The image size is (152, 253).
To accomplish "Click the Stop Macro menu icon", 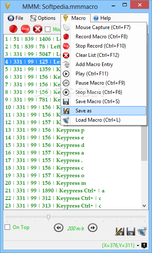I will pyautogui.click(x=66, y=92).
